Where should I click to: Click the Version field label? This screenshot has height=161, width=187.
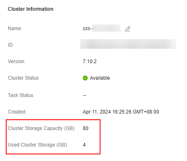pyautogui.click(x=16, y=62)
